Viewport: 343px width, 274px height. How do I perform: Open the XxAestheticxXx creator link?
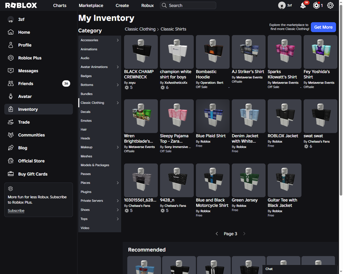click(x=176, y=83)
